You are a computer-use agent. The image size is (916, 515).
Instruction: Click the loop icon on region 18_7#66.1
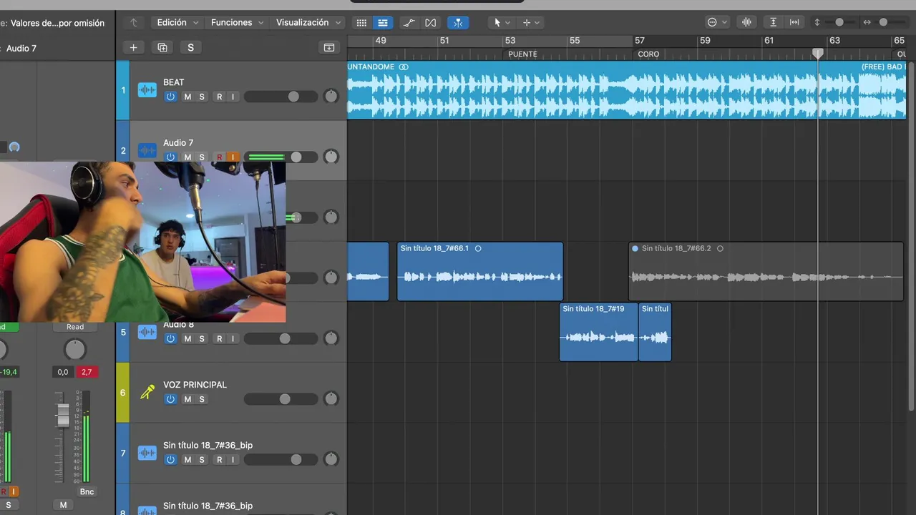[x=478, y=249]
